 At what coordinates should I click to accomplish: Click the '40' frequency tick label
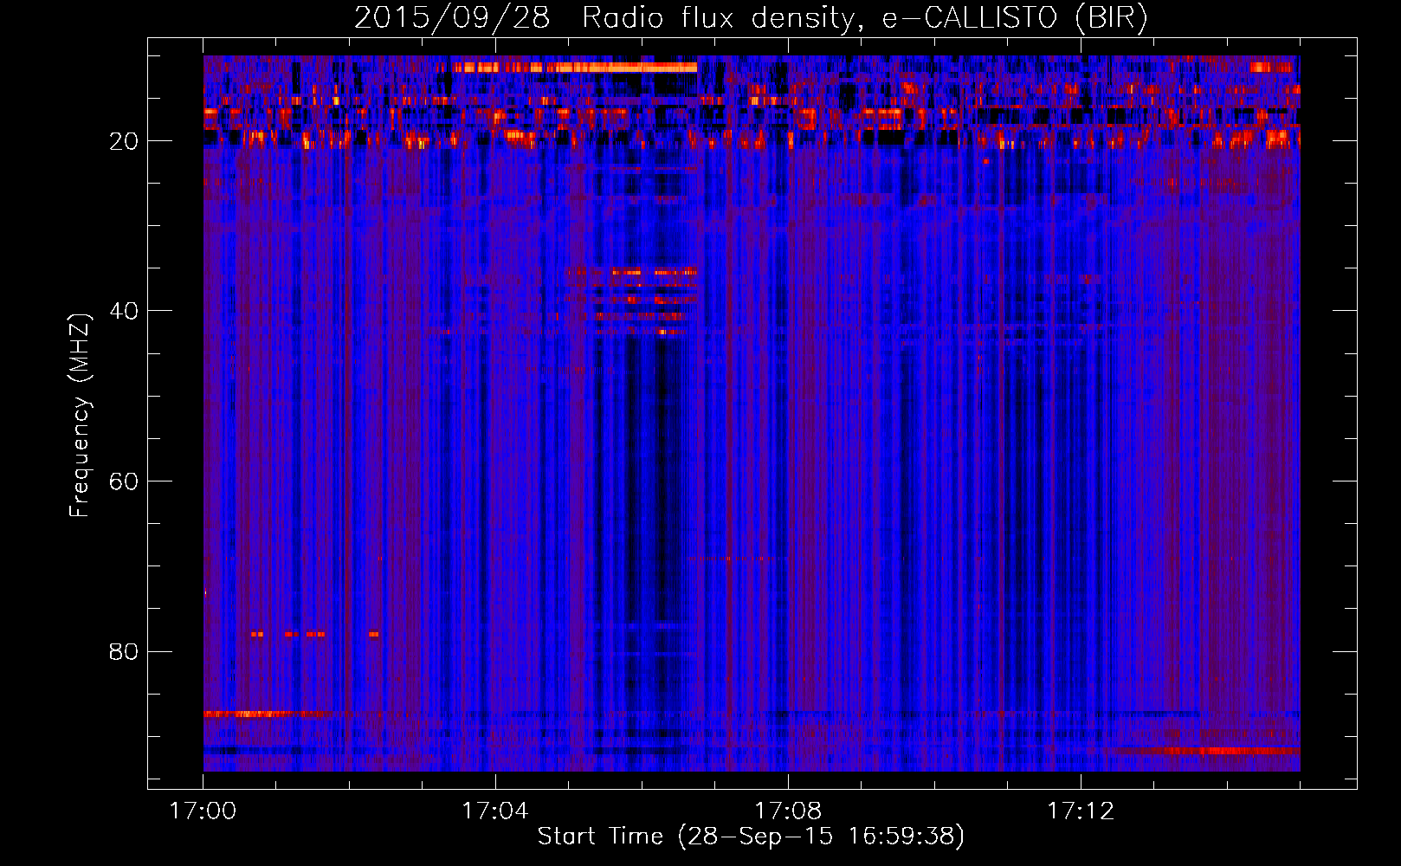(x=124, y=311)
